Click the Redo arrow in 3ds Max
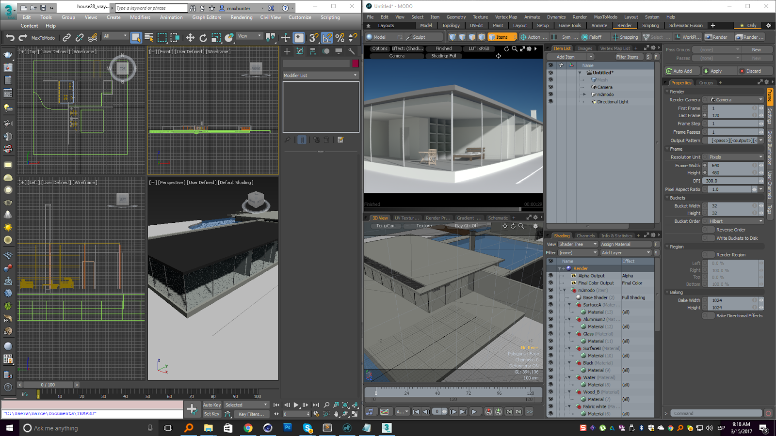Screen dimensions: 776x436 click(22, 37)
